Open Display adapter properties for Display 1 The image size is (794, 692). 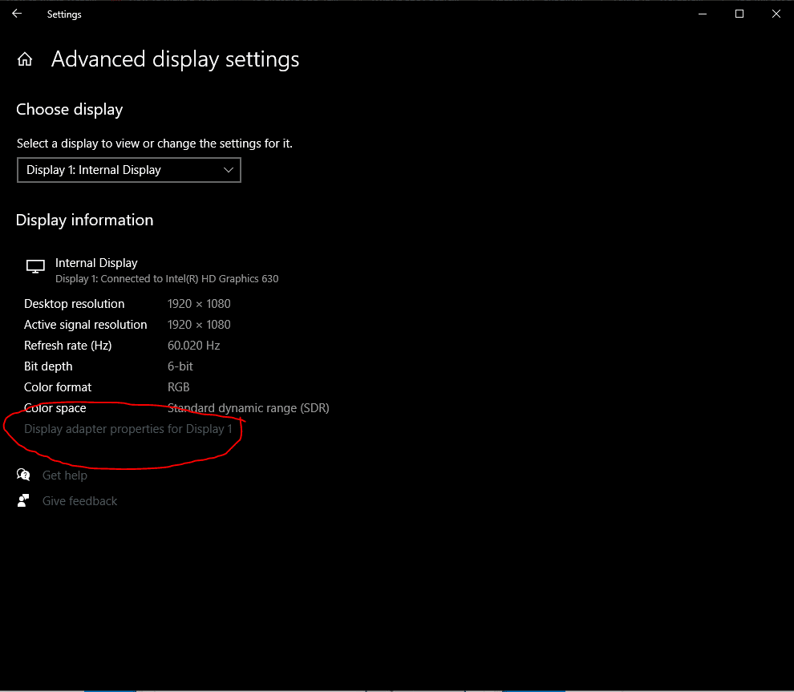click(128, 429)
